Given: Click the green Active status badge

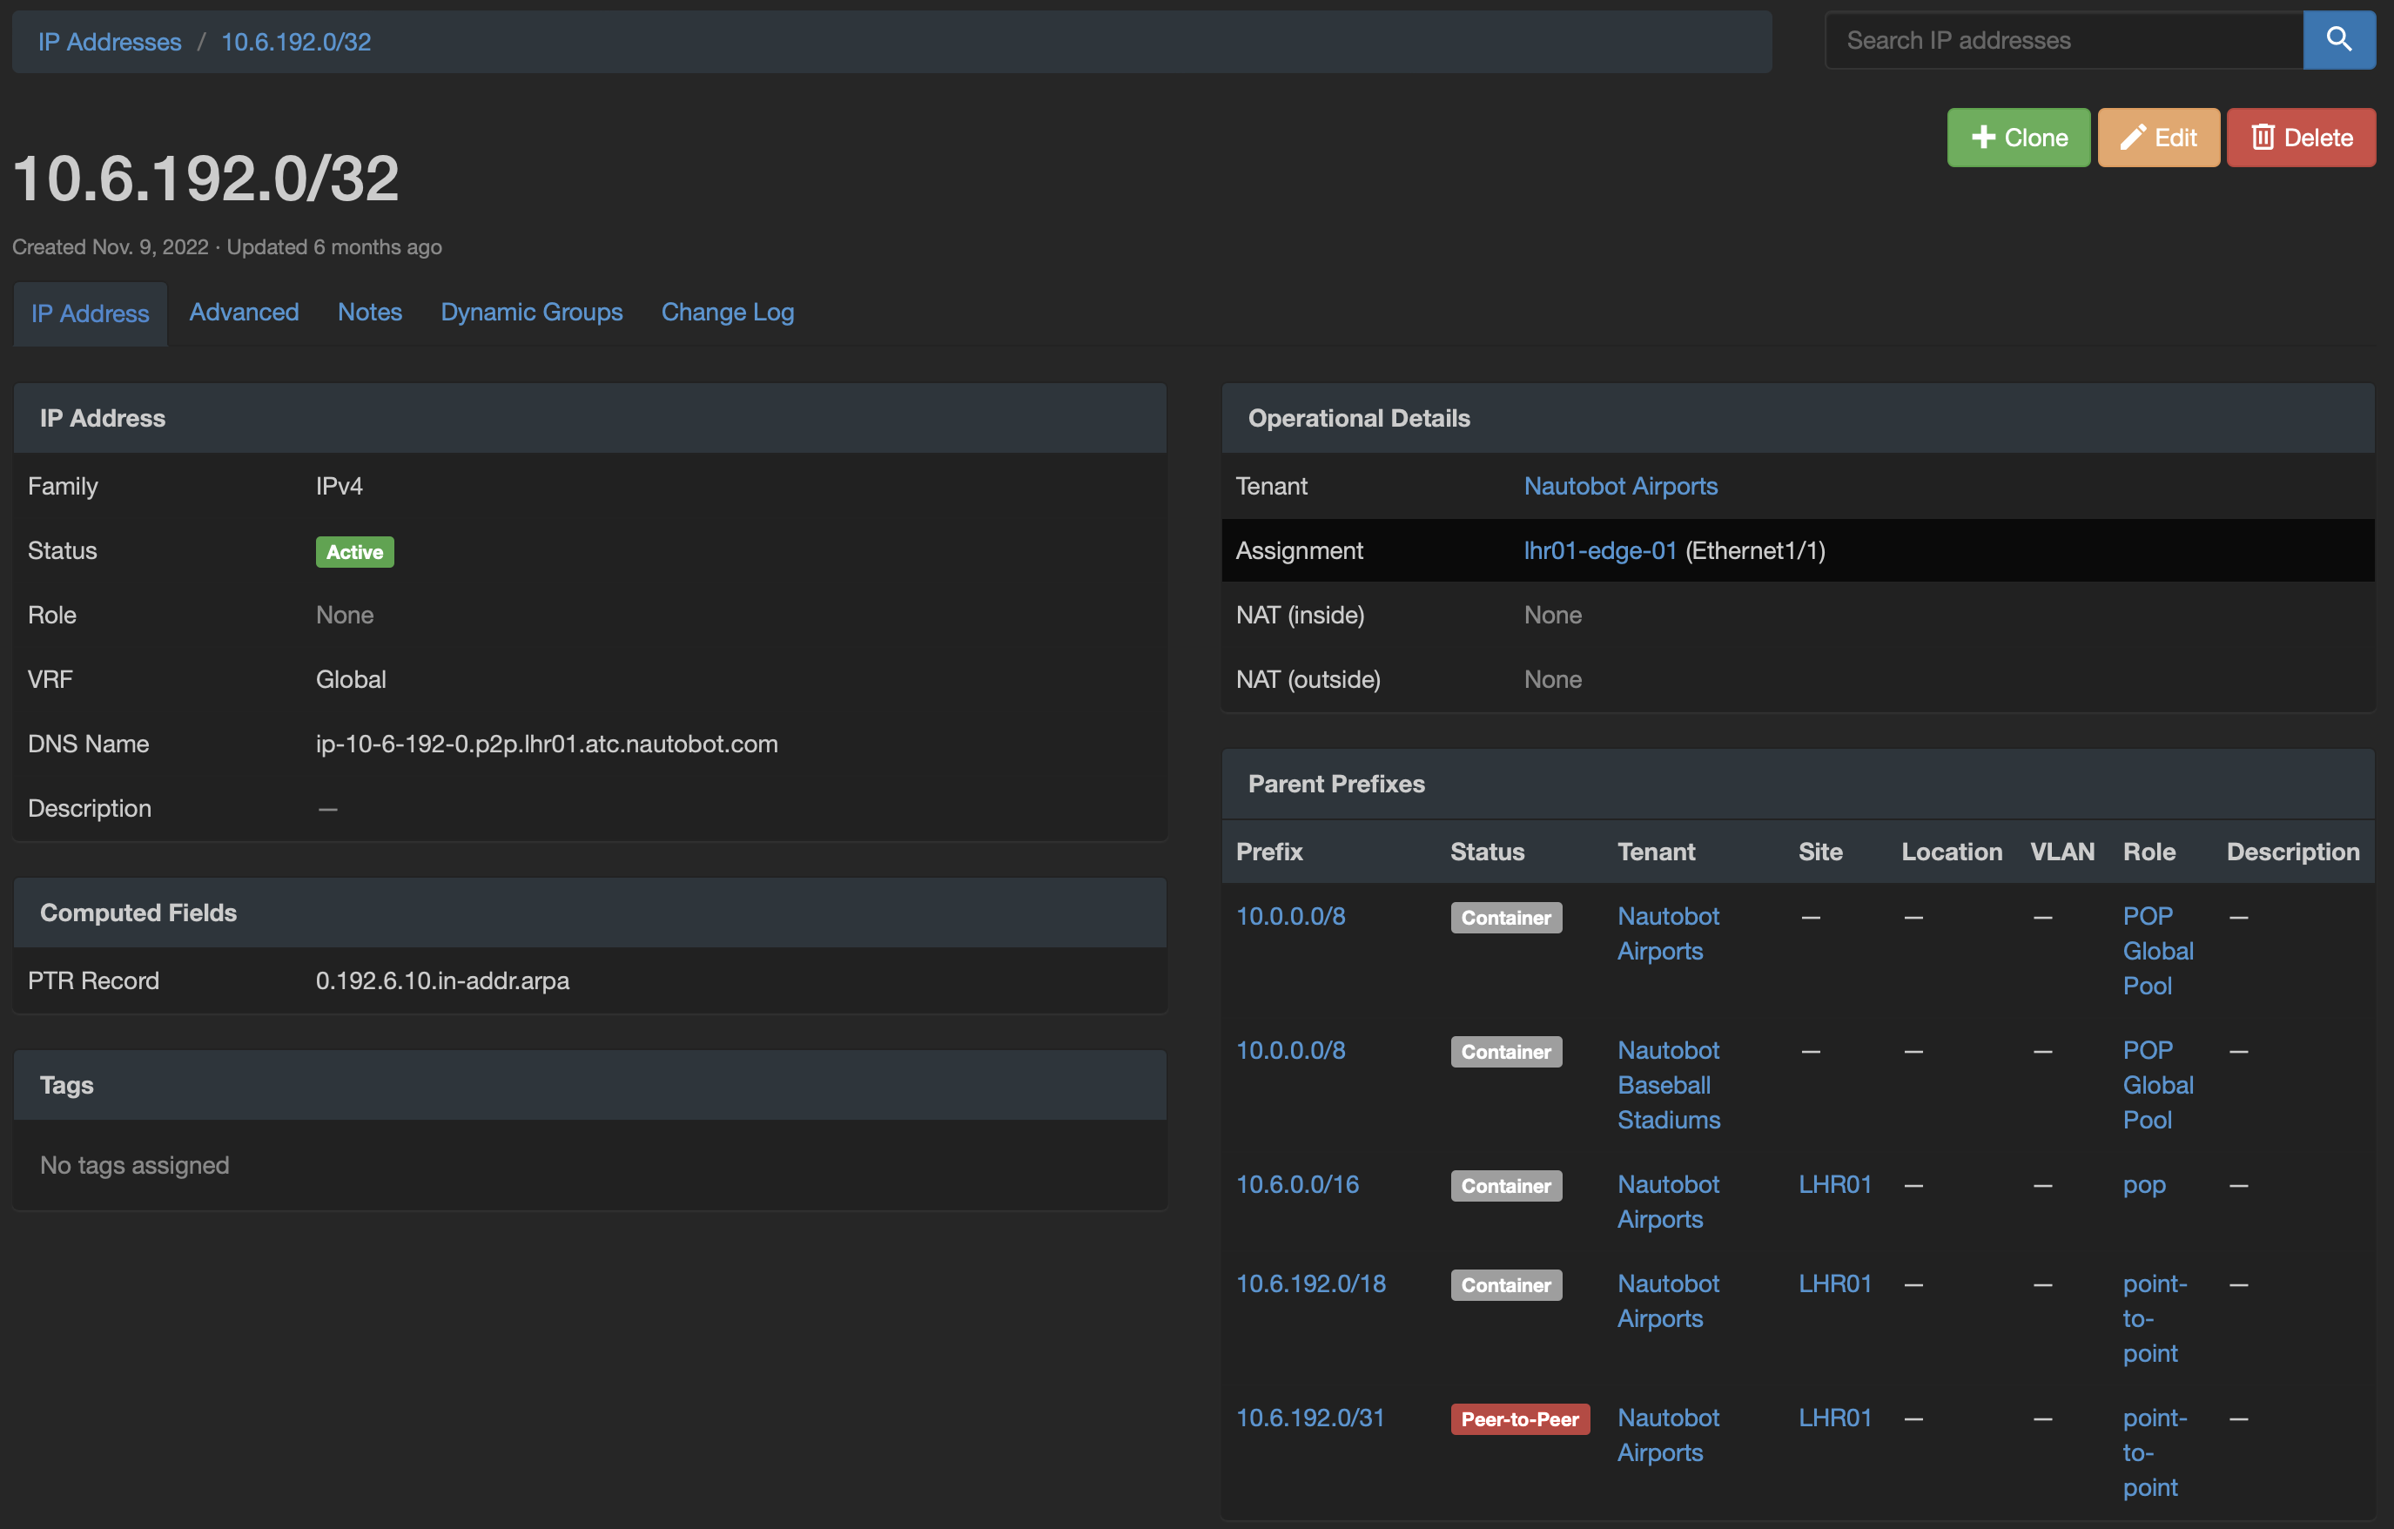Looking at the screenshot, I should click(354, 552).
